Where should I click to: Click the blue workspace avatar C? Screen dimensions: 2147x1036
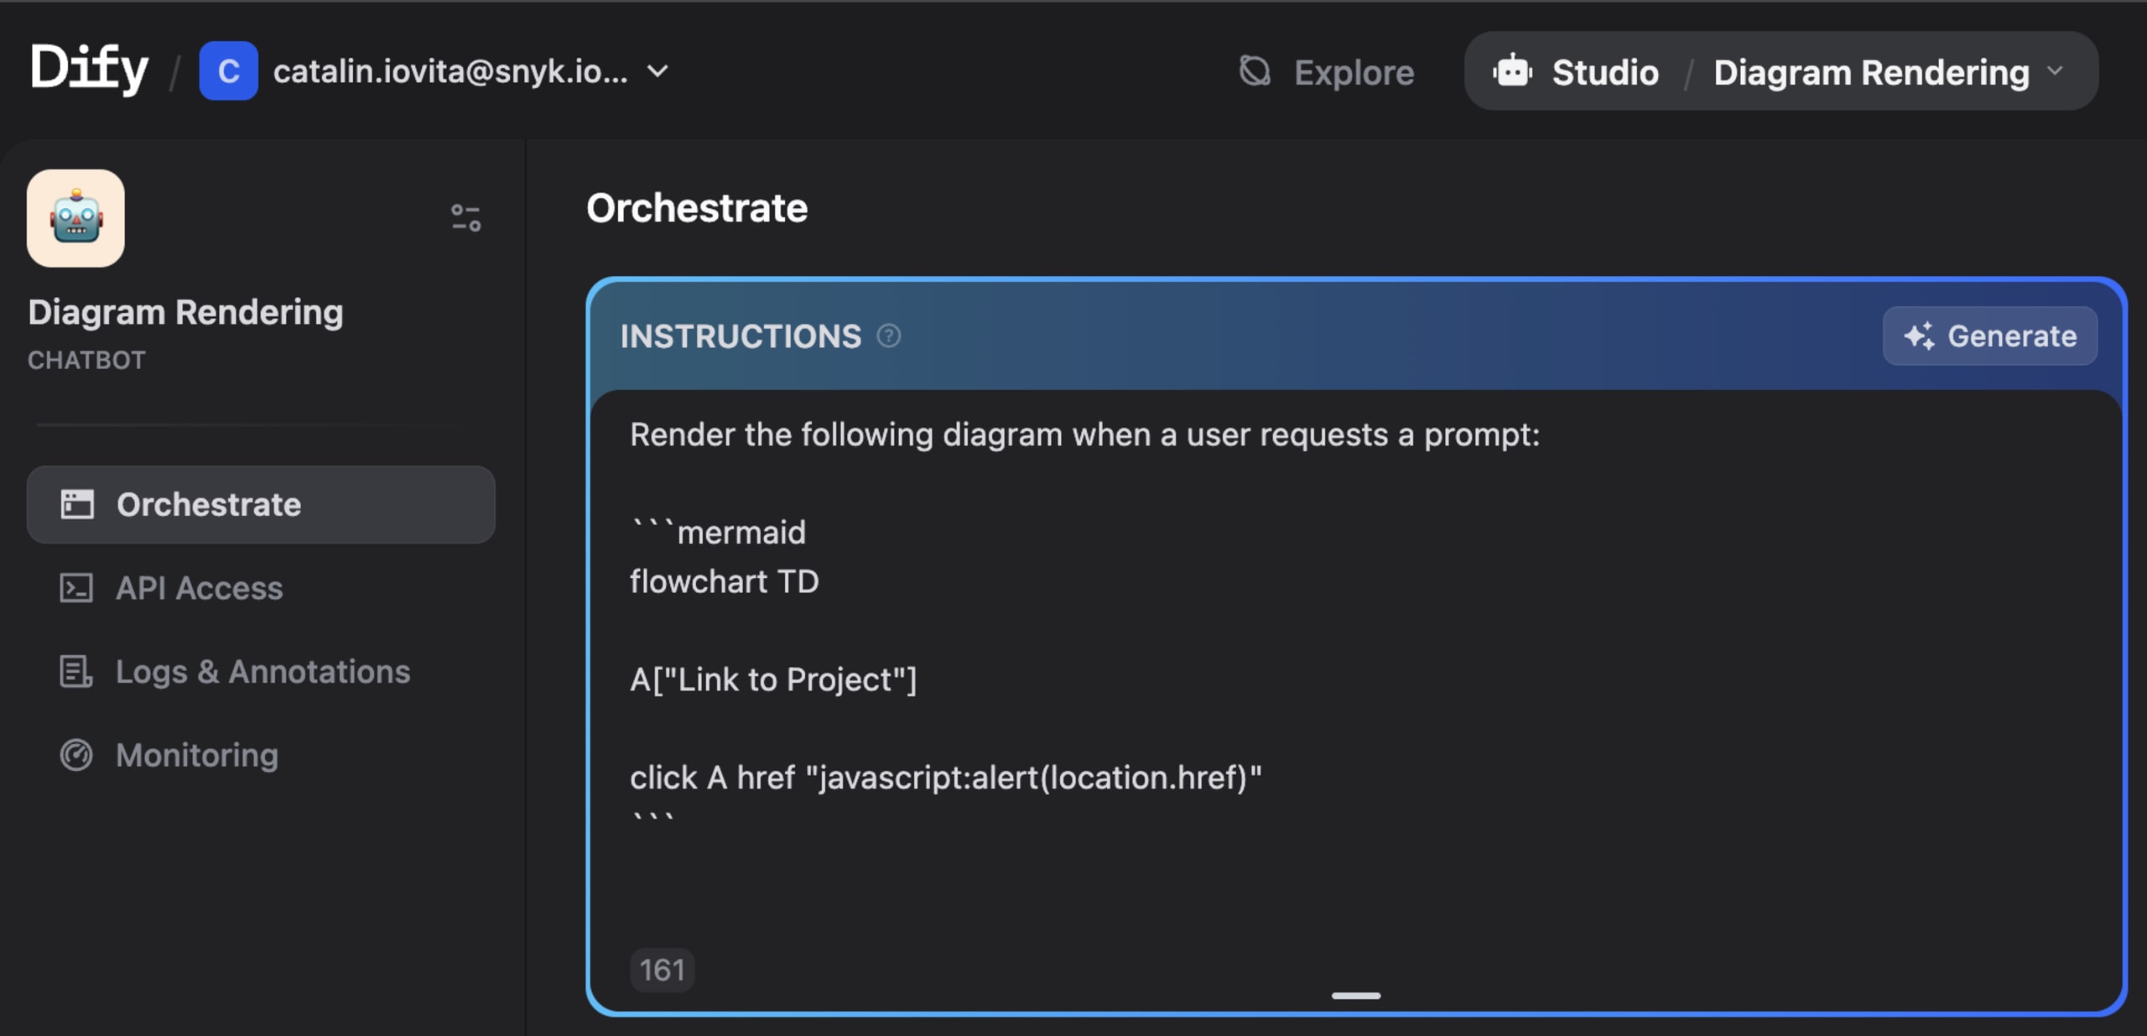pos(228,71)
